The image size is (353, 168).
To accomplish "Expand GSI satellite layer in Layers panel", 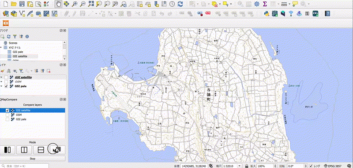I will pyautogui.click(x=1, y=77).
